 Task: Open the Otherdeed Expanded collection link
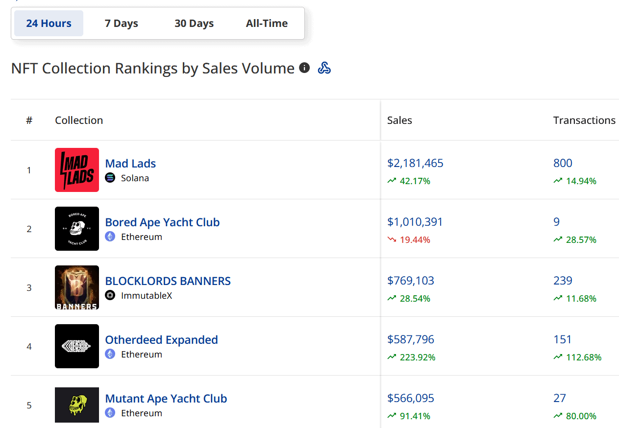[x=162, y=340]
